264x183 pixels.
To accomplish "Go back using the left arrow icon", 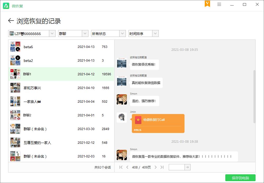I will [x=11, y=21].
